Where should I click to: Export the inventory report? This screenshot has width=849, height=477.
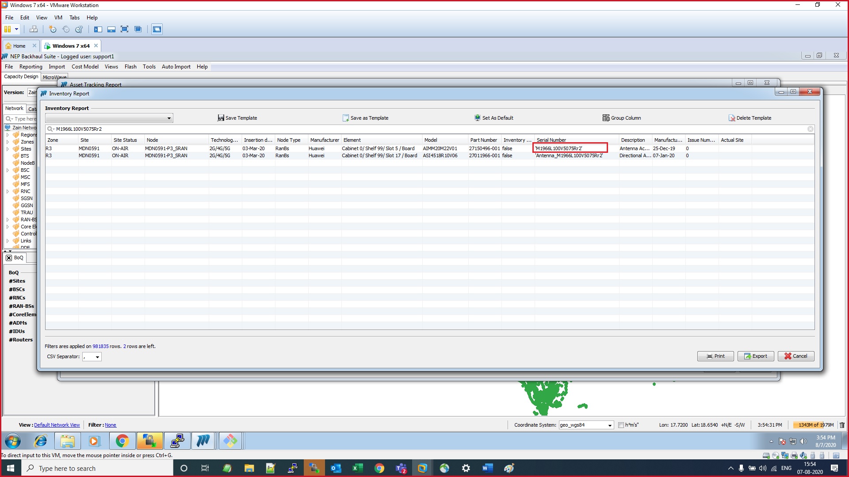point(755,356)
